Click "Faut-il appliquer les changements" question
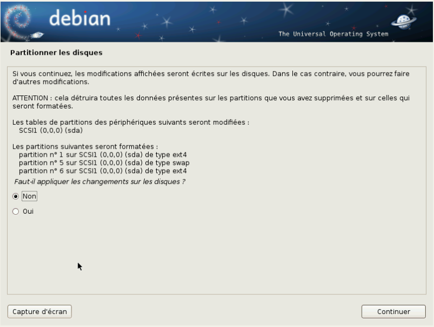The height and width of the screenshot is (327, 434). [x=100, y=182]
